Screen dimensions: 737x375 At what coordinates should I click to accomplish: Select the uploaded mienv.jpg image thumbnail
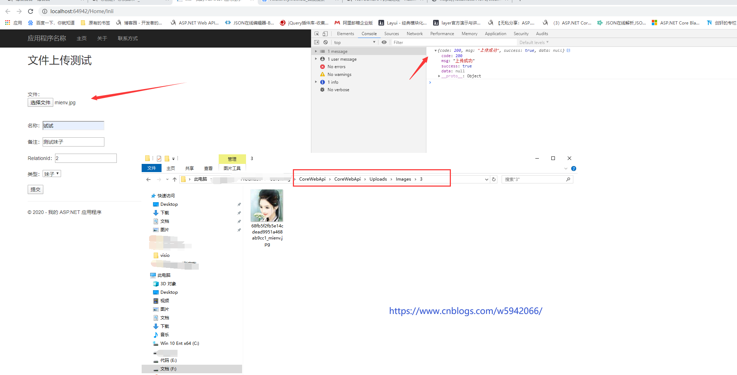point(267,206)
